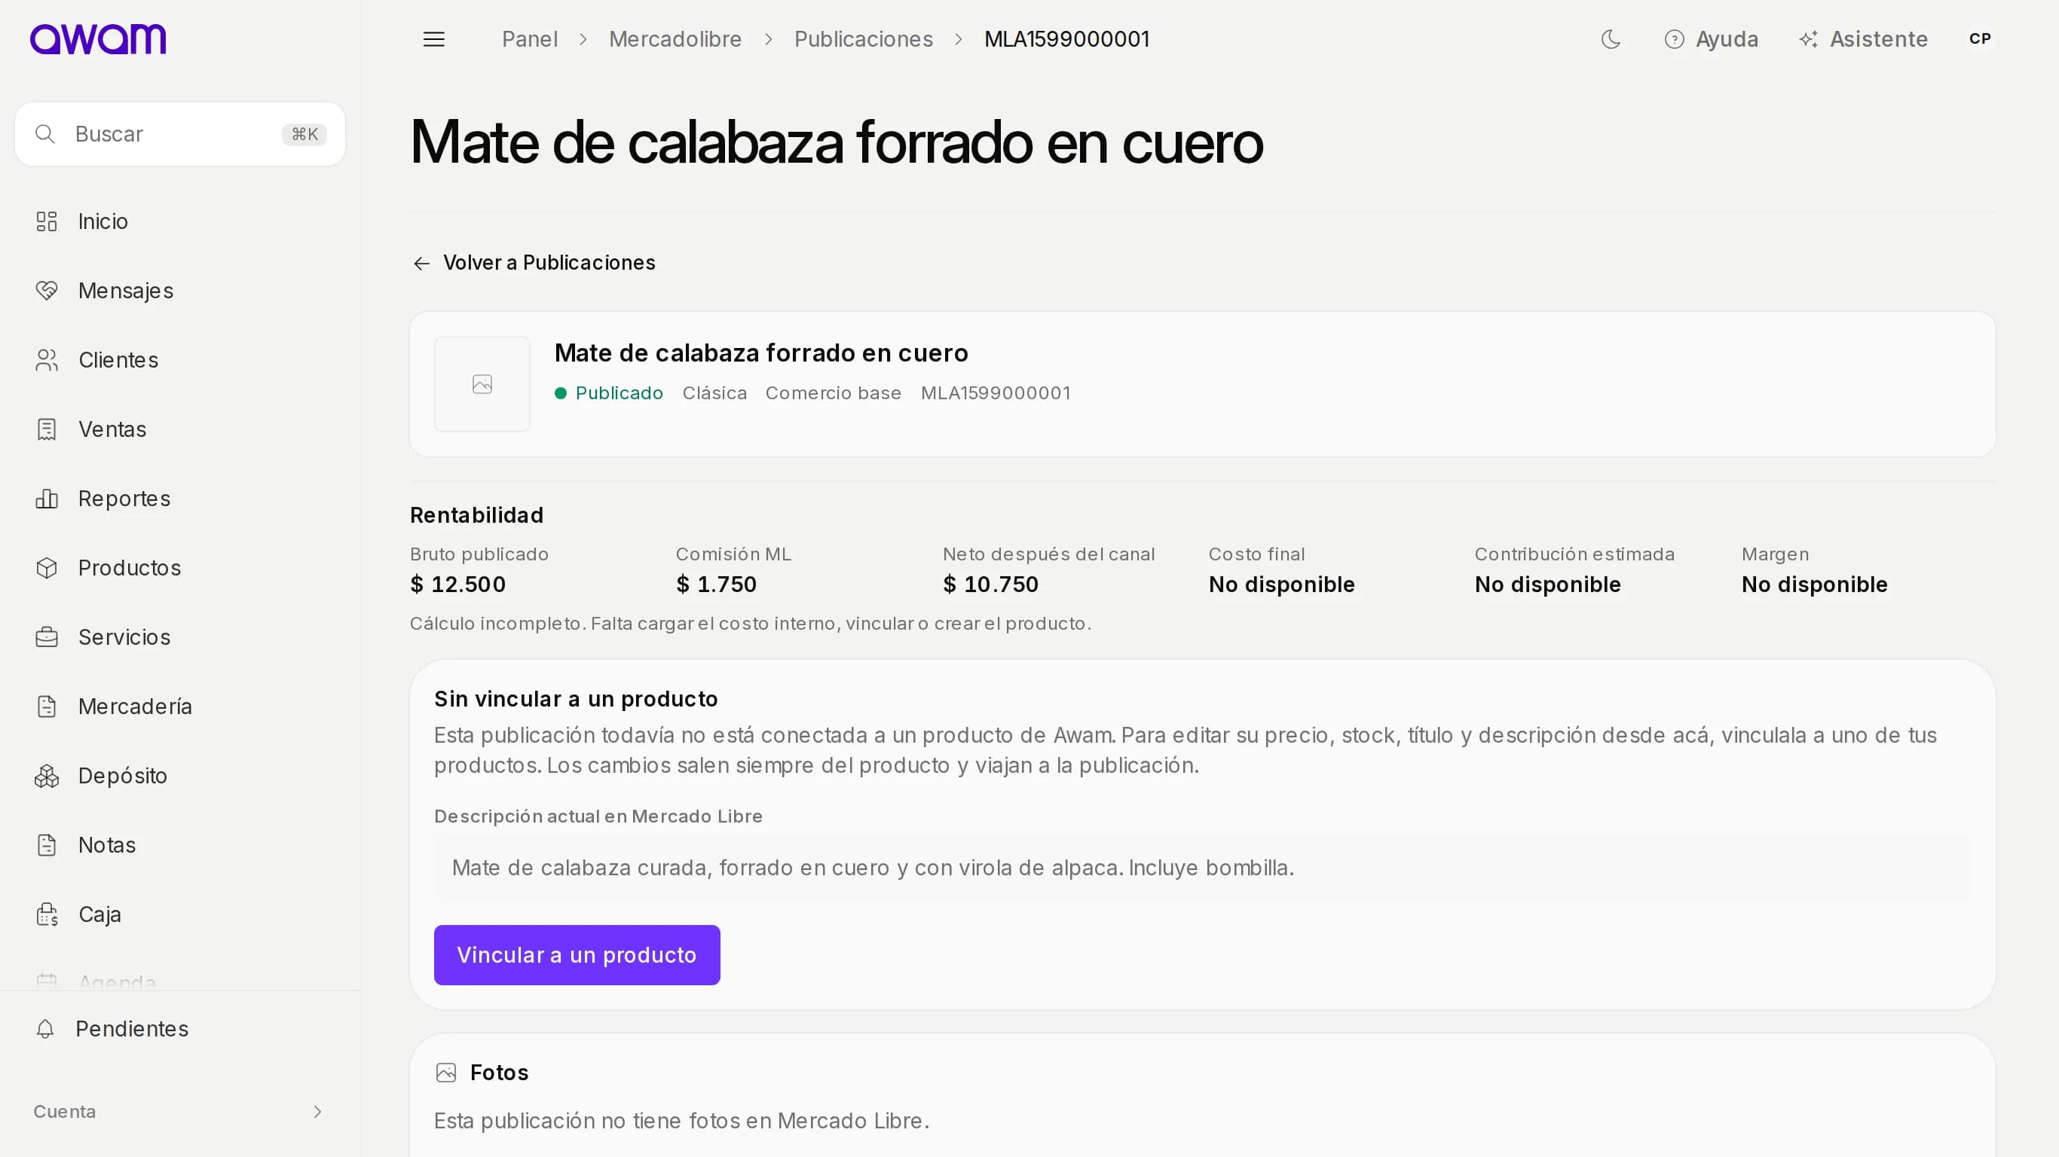Switch to dark mode with moon icon

tap(1611, 39)
